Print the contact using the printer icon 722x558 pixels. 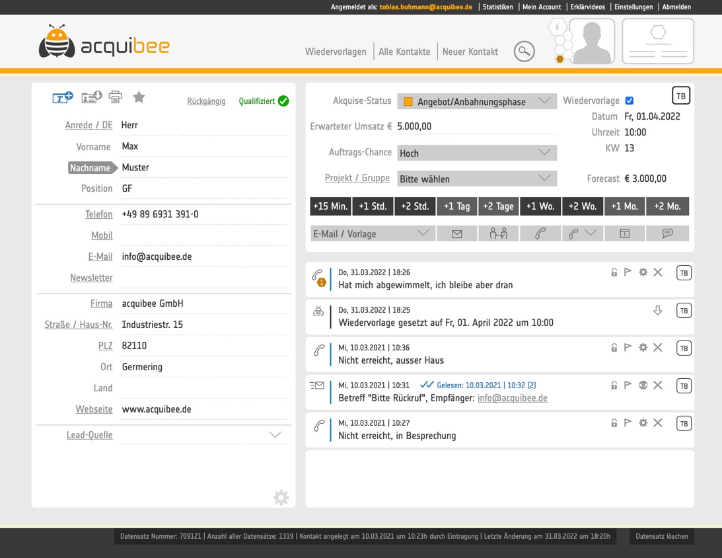click(x=116, y=97)
